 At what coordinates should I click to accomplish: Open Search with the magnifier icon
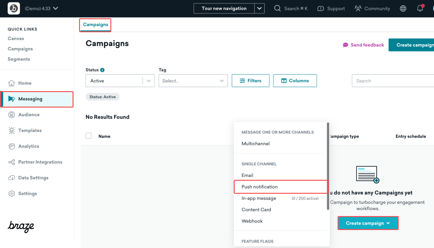tap(277, 8)
